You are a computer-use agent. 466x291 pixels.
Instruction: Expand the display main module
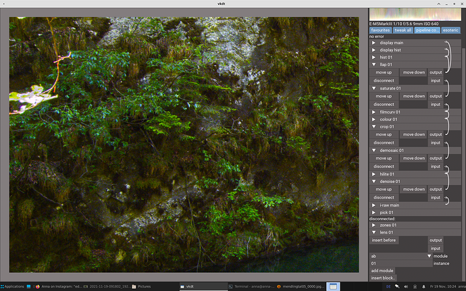374,43
